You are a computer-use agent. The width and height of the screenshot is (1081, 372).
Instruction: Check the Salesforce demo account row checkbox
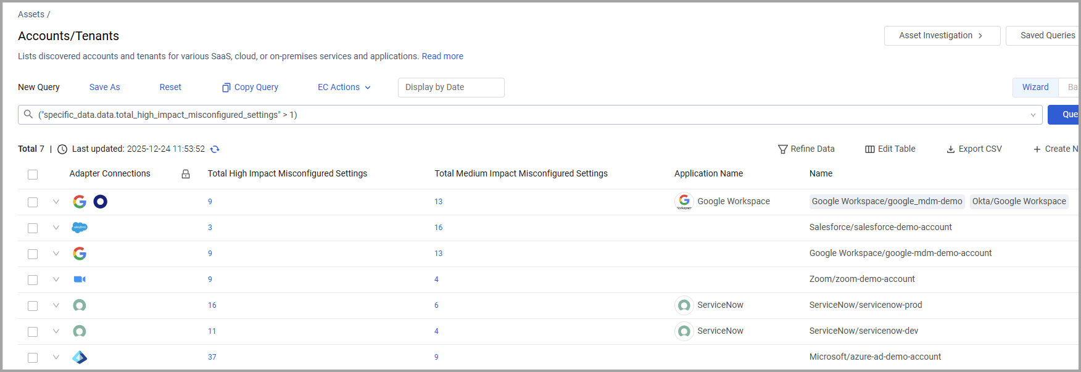coord(33,228)
